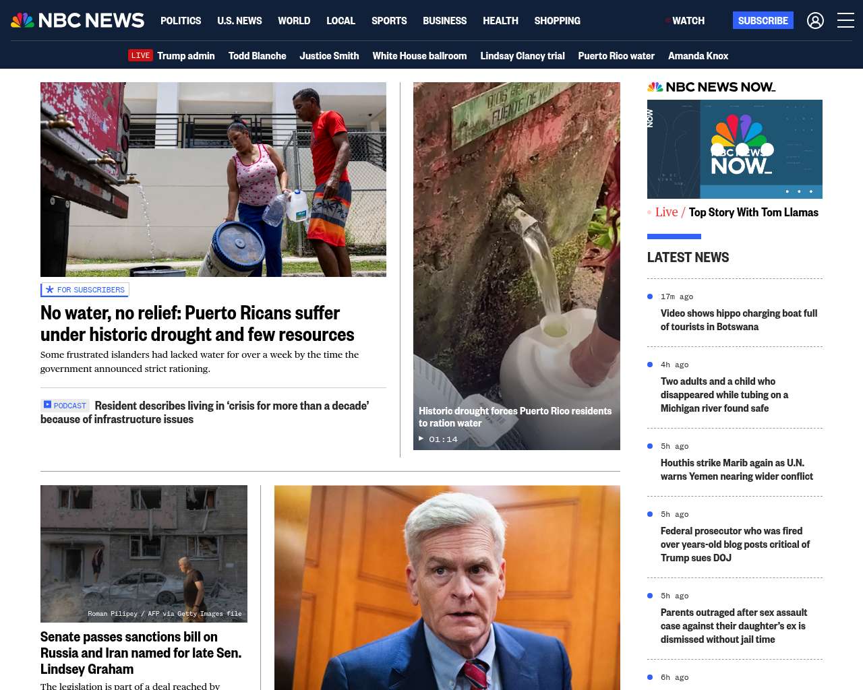Click the '17m ago' timestamp
863x690 pixels.
pos(677,296)
